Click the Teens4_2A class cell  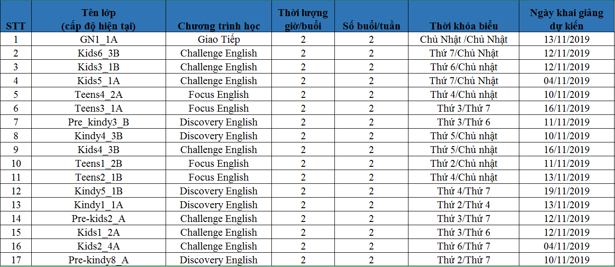98,95
